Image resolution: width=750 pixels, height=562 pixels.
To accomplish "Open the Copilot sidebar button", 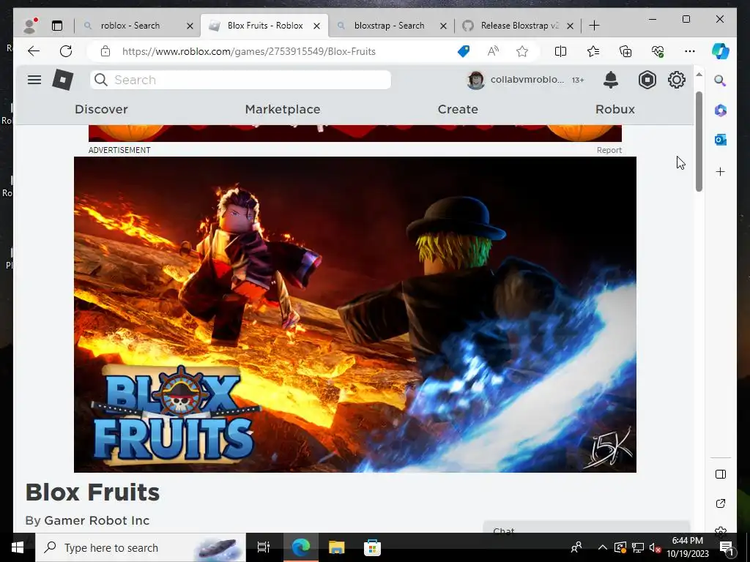I will pyautogui.click(x=721, y=51).
